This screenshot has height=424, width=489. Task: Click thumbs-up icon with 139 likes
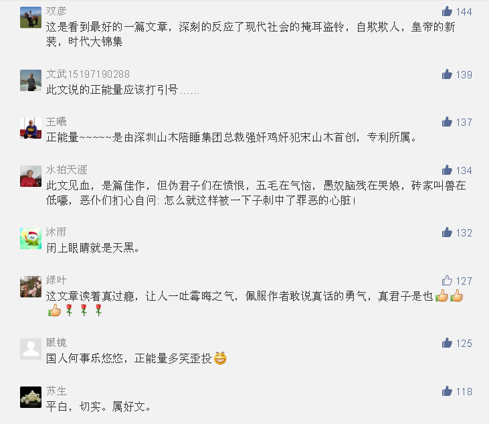(447, 74)
